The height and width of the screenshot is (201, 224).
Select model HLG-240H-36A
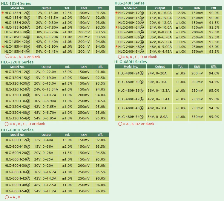pos(131,37)
